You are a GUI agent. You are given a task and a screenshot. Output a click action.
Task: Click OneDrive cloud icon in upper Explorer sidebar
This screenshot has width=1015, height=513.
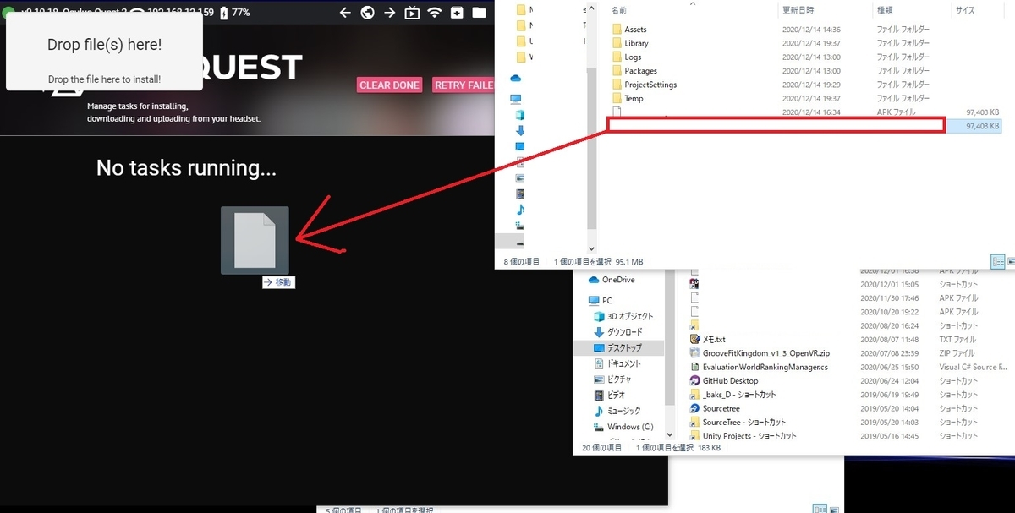(516, 78)
